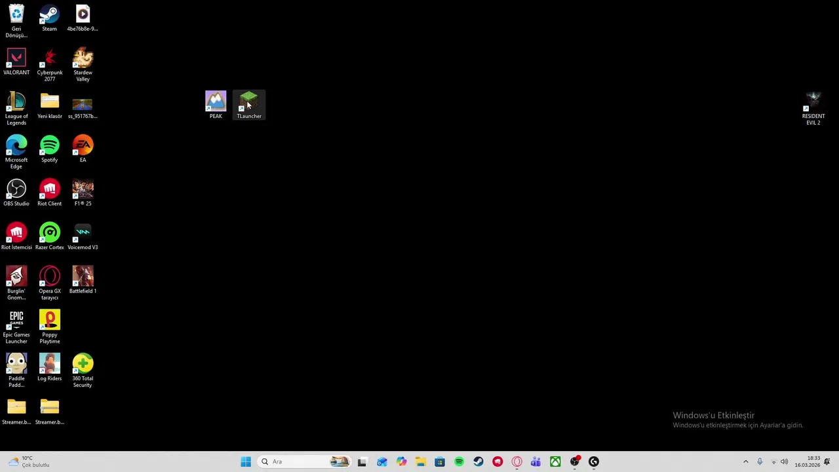Select the Paddle Paddle desktop icon

(x=16, y=370)
